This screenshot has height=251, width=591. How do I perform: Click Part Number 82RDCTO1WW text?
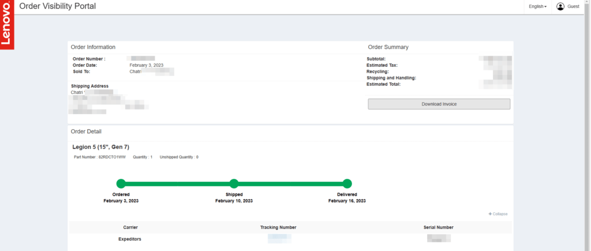(100, 157)
